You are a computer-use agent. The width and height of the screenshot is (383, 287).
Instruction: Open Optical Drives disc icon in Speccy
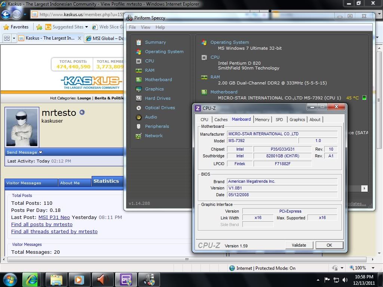coord(139,108)
